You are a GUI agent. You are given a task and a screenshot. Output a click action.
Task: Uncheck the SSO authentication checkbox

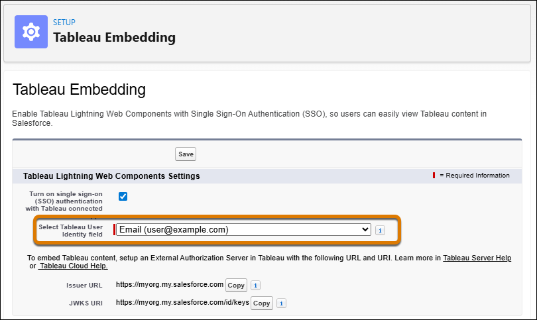tap(123, 197)
